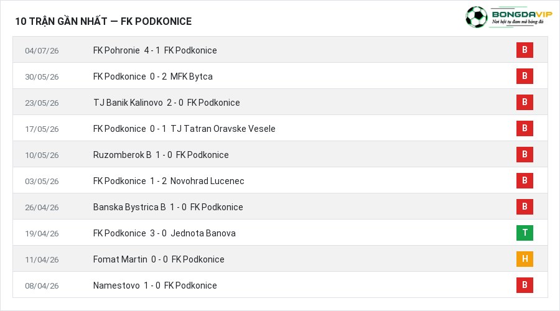Click the orange H badge for Fomat Martin match
This screenshot has height=311, width=560.
point(525,259)
